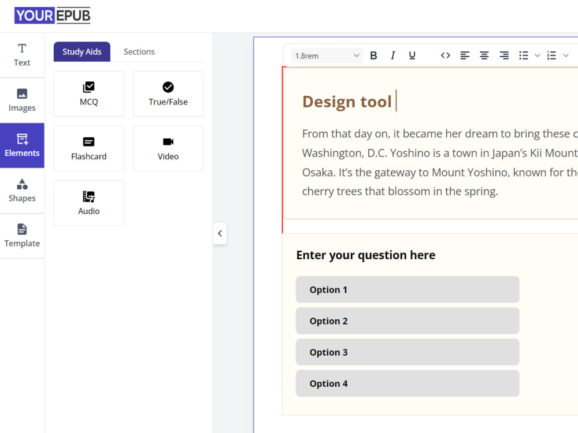Insert a True/False element
Viewport: 578px width, 433px height.
(x=168, y=94)
